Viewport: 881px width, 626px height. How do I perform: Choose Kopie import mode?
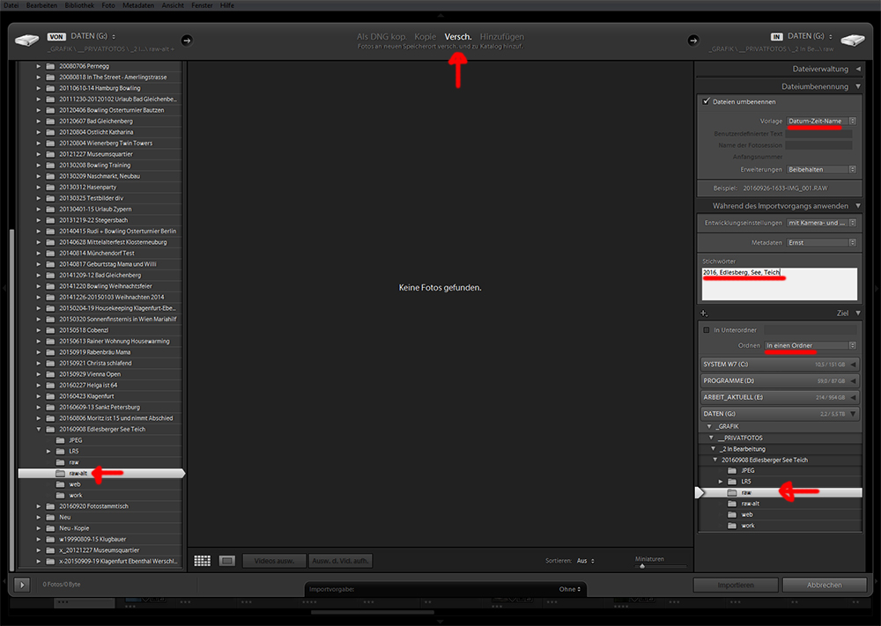tap(426, 36)
